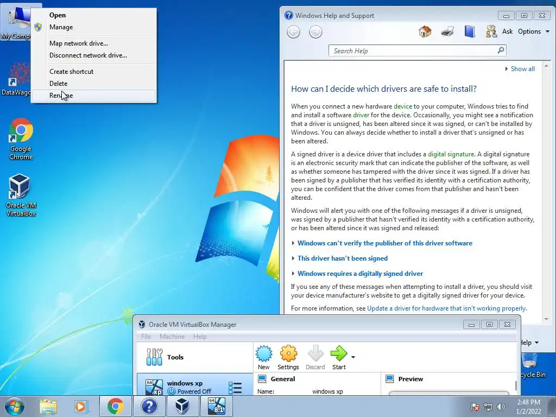The width and height of the screenshot is (556, 417).
Task: Open the Tools item in VirtualBox Manager
Action: coord(195,357)
